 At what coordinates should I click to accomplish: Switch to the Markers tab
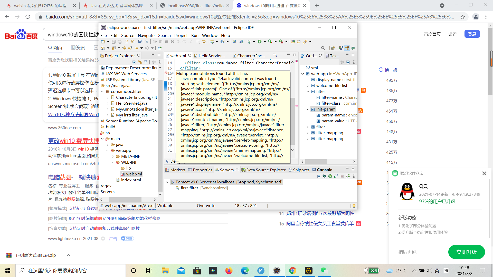point(175,170)
